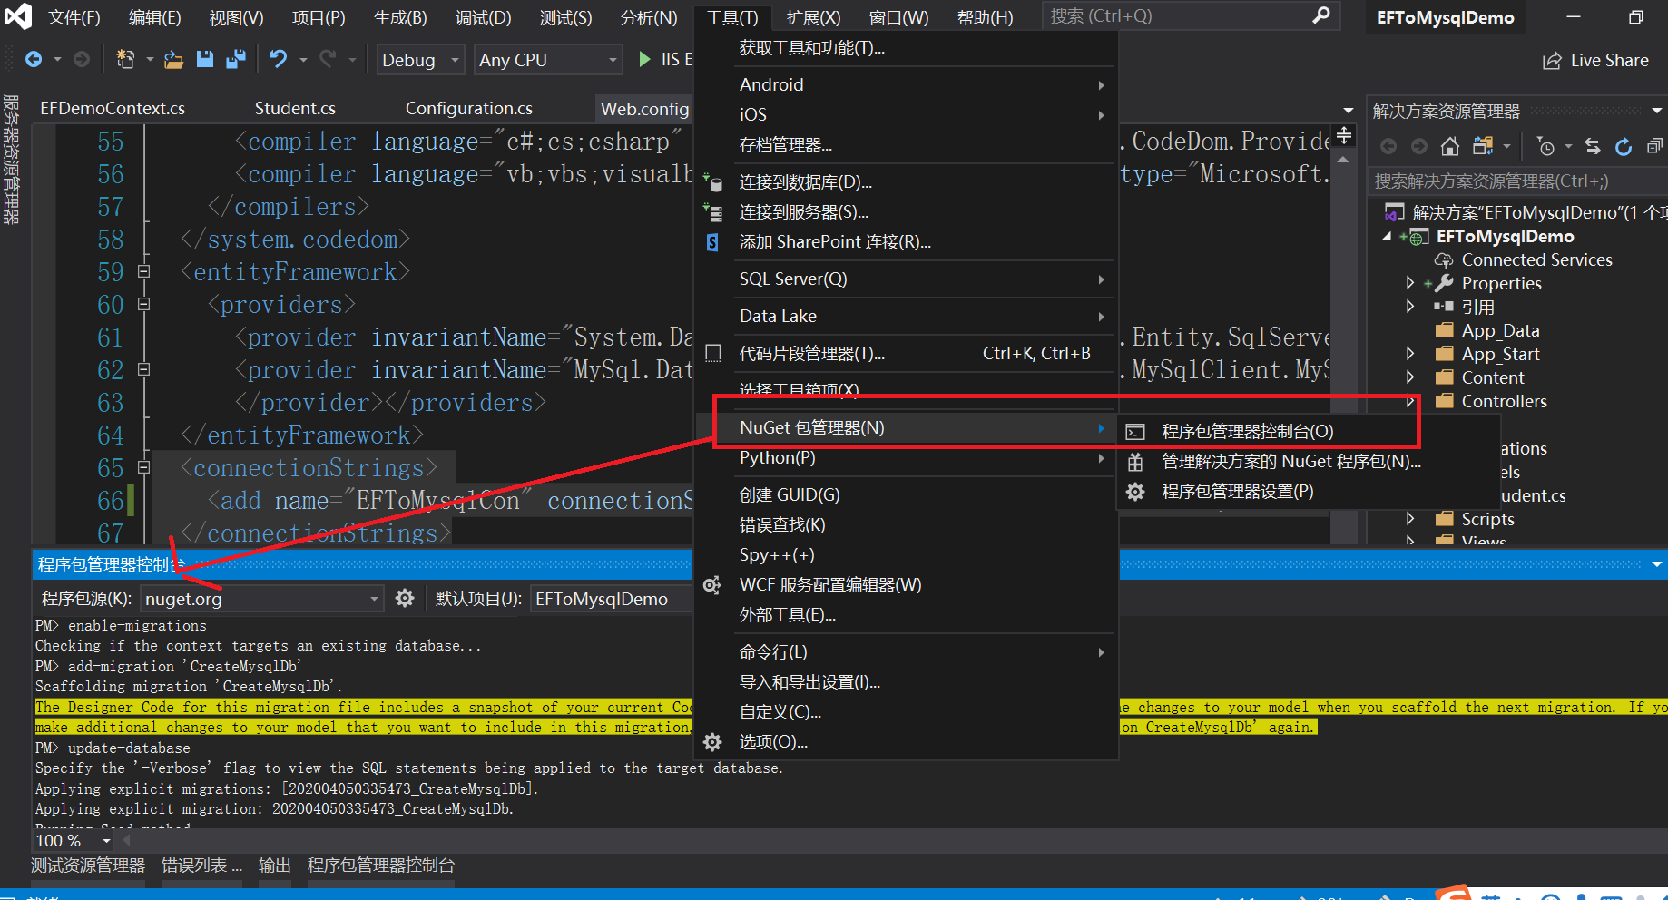Click the Live Share icon
Viewport: 1668px width, 900px height.
click(1552, 61)
